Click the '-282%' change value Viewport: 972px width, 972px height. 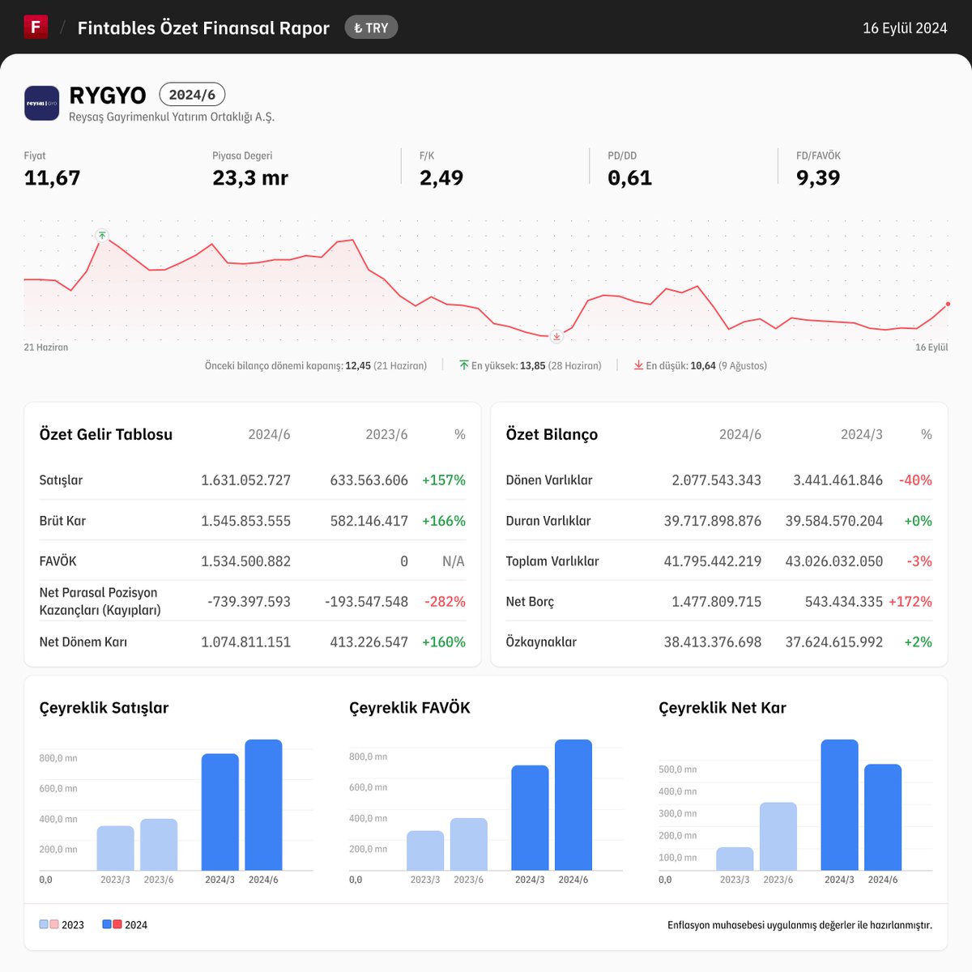click(446, 601)
